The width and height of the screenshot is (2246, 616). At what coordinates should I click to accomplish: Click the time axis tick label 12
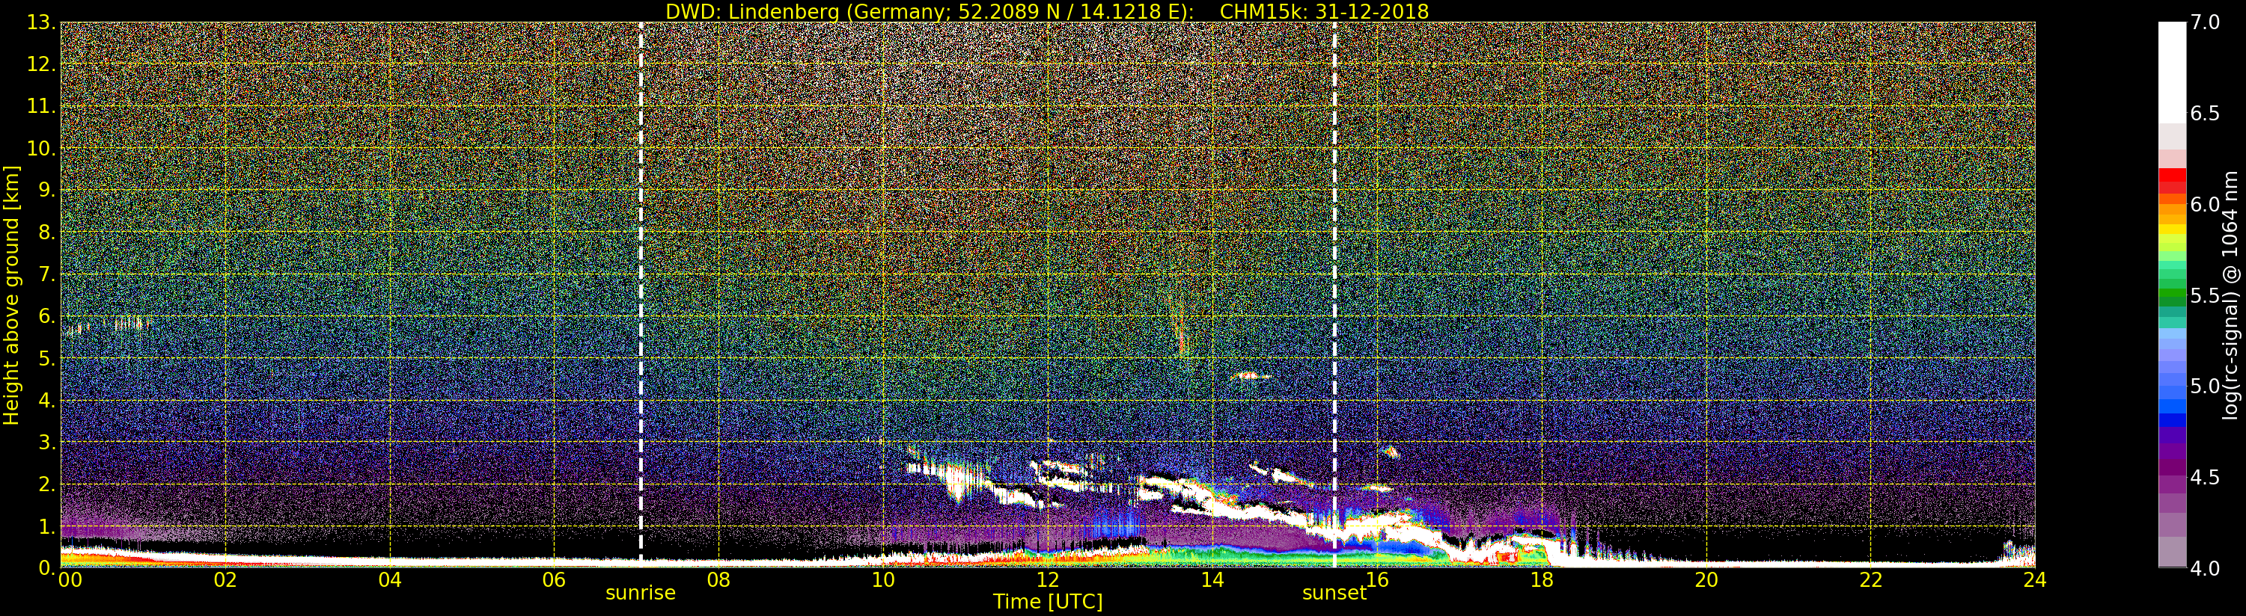pyautogui.click(x=1047, y=579)
